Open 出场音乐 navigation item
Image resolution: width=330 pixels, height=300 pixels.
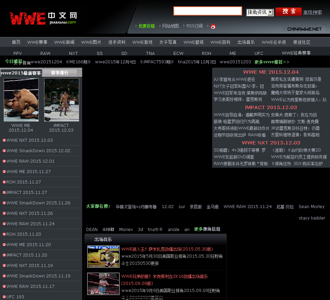tap(246, 42)
